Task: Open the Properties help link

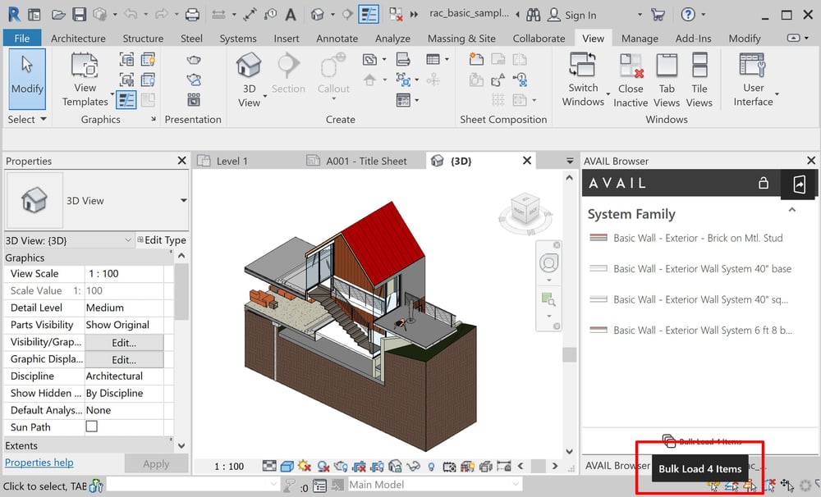Action: pyautogui.click(x=38, y=463)
